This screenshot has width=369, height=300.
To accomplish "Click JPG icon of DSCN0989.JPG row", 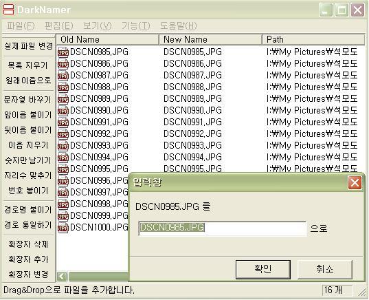I will 63,99.
